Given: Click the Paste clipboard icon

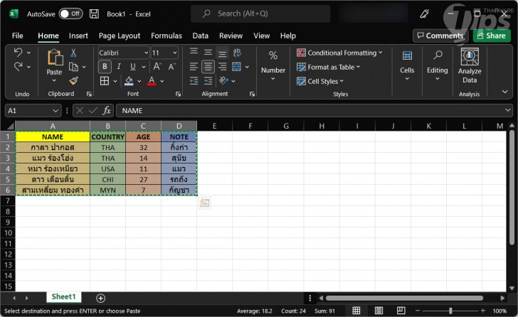Looking at the screenshot, I should click(55, 58).
